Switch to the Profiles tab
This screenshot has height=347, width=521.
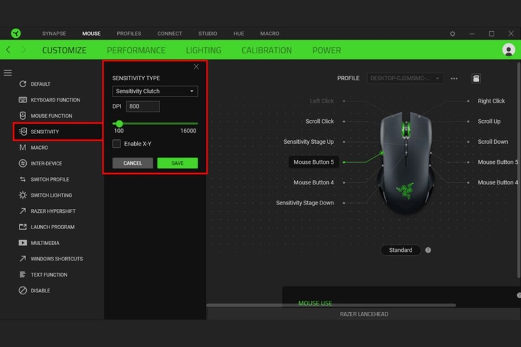click(129, 34)
